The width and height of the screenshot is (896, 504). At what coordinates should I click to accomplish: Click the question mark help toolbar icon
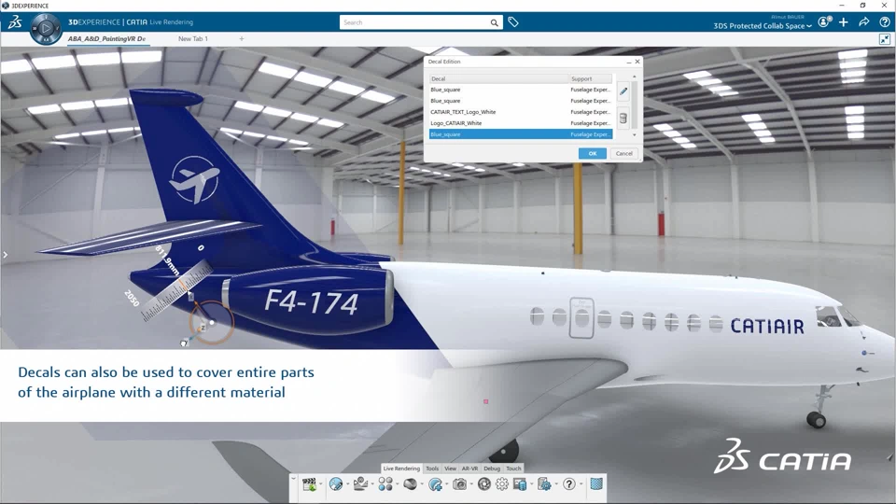pos(569,484)
